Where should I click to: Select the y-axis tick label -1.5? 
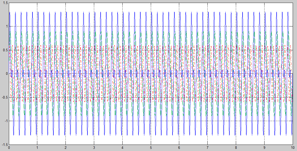click(5, 145)
